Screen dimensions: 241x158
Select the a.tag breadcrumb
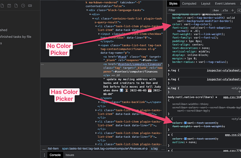coord(154,149)
